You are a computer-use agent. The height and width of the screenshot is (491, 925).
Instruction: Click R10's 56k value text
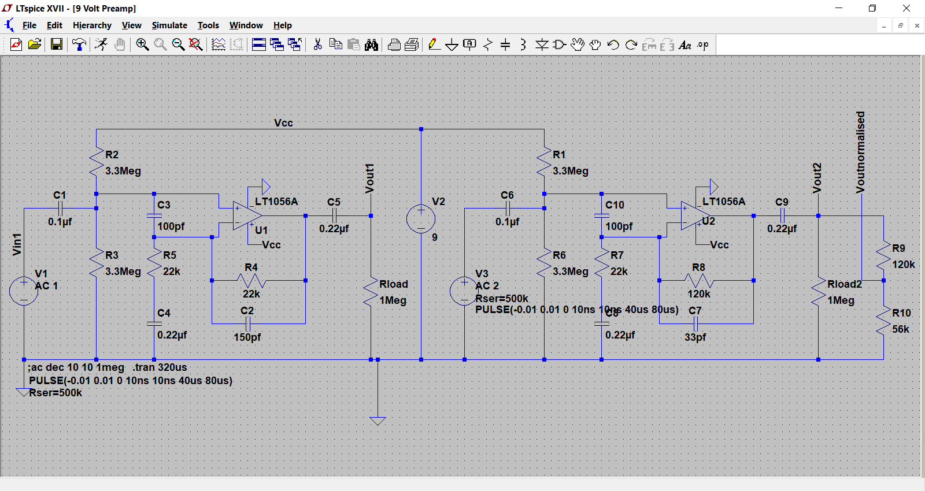coord(901,329)
